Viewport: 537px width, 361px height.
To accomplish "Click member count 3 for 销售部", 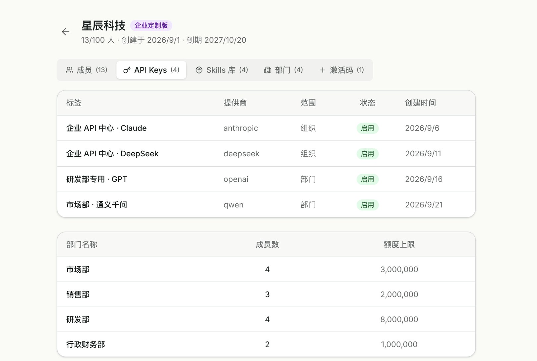I will click(267, 294).
